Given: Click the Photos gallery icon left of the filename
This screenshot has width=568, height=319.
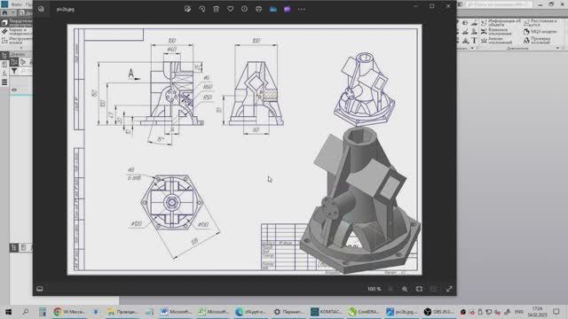Looking at the screenshot, I should click(41, 9).
